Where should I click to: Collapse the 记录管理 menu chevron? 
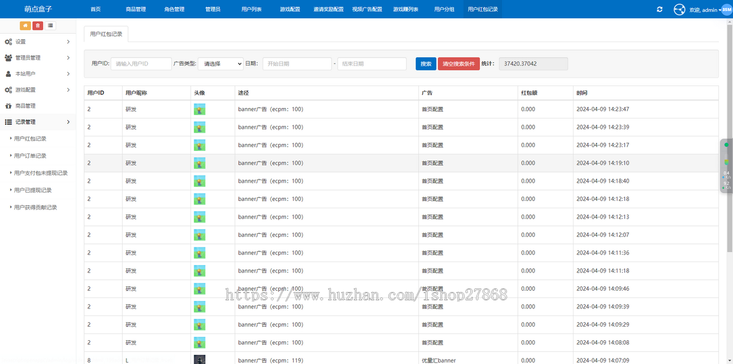coord(68,122)
